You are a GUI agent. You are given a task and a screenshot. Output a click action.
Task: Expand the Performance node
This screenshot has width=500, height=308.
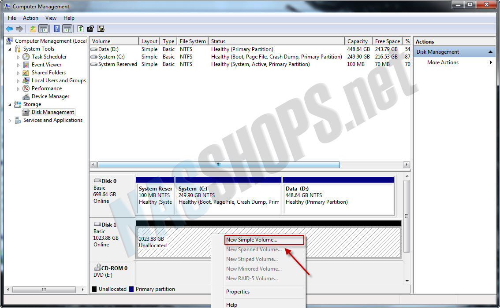coord(18,89)
